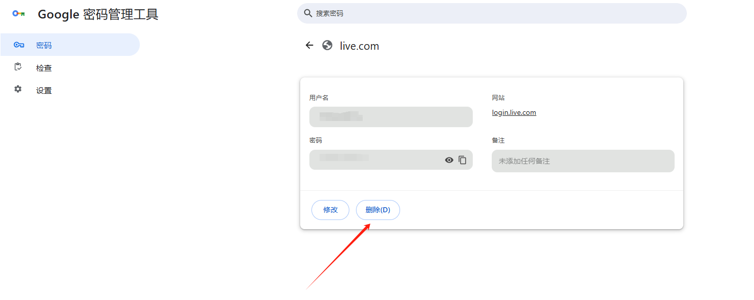Screen dimensions: 754x300
Task: Click the 密码 label above the password field
Action: click(316, 141)
